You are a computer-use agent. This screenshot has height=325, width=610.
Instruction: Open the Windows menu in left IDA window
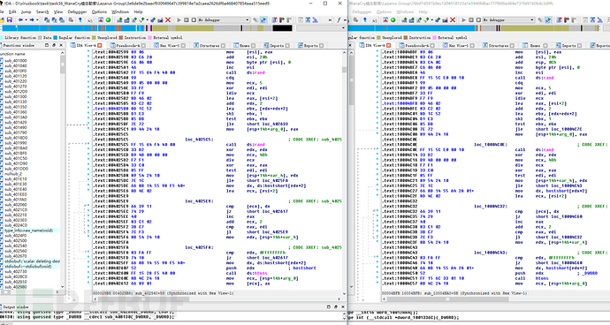pos(120,11)
